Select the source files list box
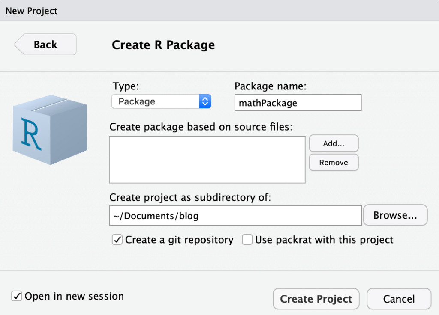The image size is (439, 315). tap(207, 160)
